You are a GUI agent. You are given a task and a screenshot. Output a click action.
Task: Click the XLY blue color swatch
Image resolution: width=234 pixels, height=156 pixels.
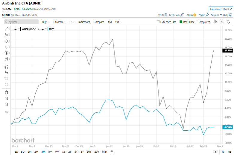48,29
